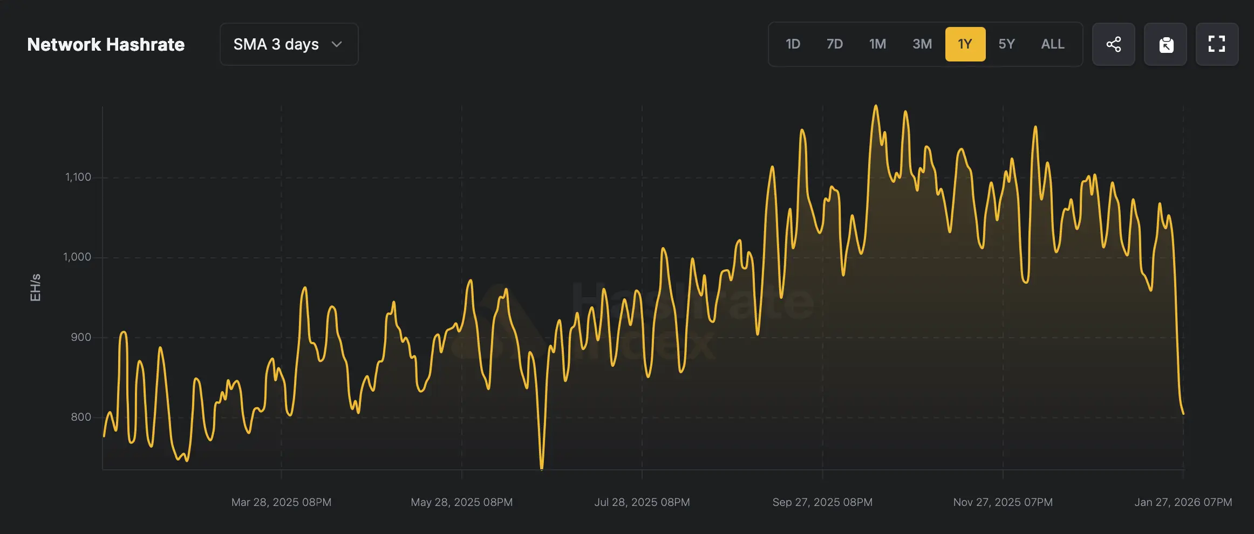The height and width of the screenshot is (534, 1254).
Task: Choose the 1Y time range
Action: pos(965,44)
